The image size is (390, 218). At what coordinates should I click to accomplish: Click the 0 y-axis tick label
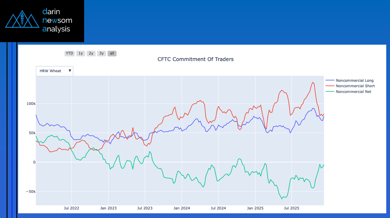pos(34,162)
